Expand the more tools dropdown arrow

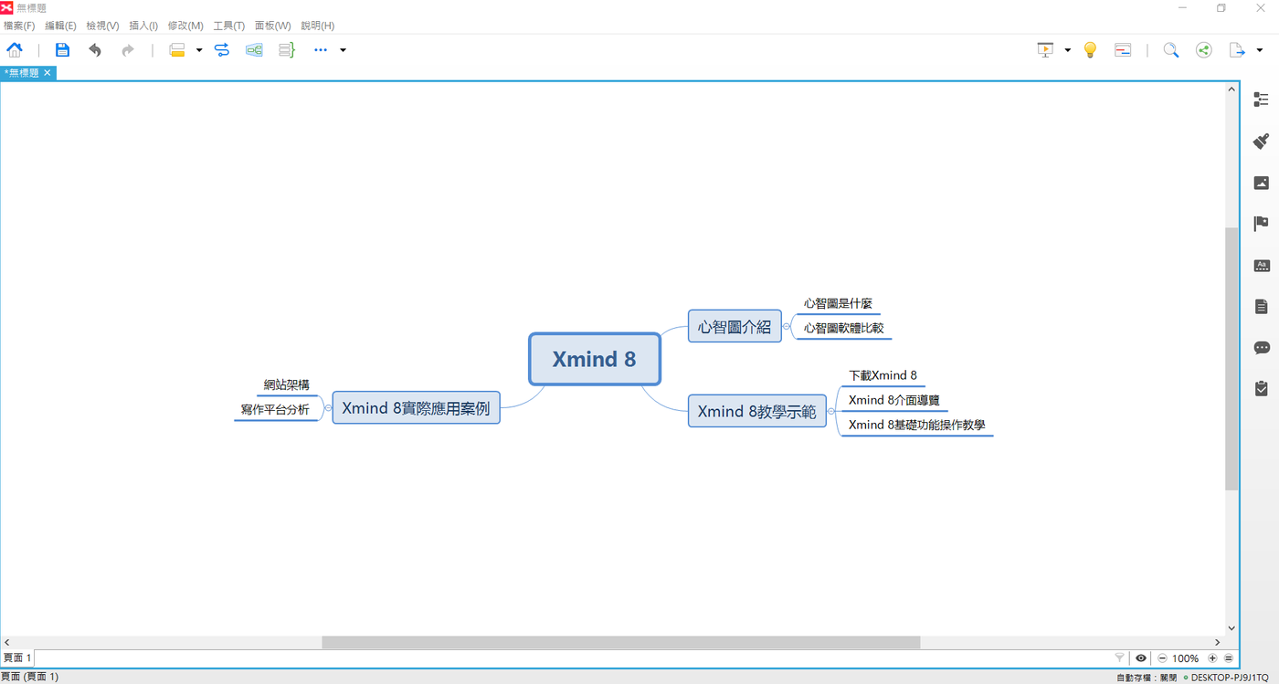pos(343,50)
